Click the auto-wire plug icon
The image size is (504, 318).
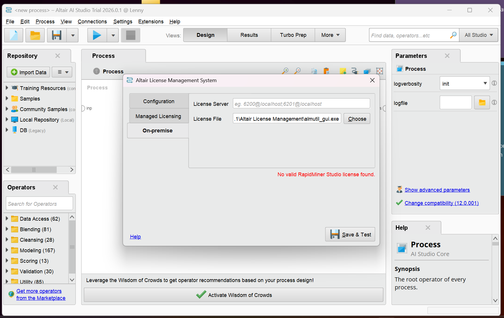355,71
